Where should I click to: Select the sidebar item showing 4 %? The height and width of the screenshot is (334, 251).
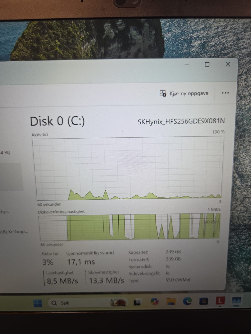click(x=5, y=153)
